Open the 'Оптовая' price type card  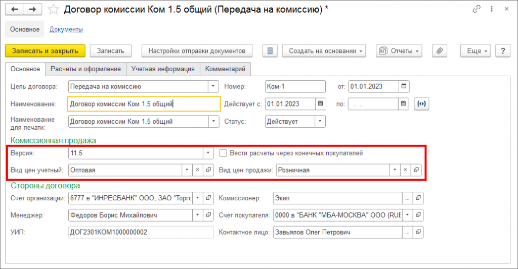point(208,170)
